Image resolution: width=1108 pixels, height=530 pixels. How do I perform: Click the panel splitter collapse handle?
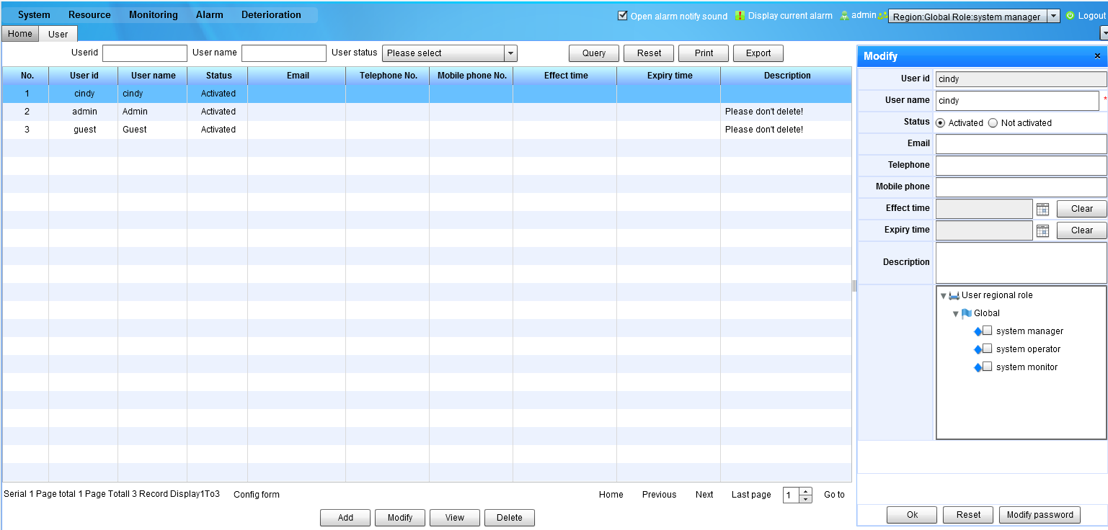[x=854, y=286]
